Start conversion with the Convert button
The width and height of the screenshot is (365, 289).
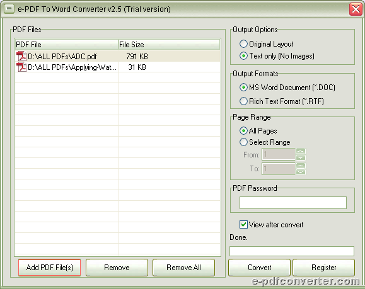[260, 268]
